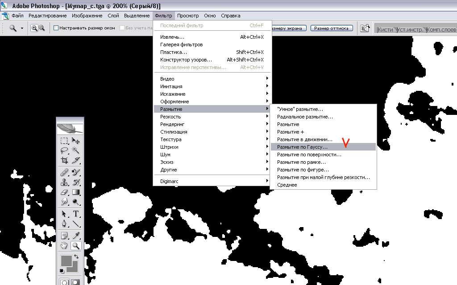Switch to Quick Mask mode
The width and height of the screenshot is (457, 285).
click(x=75, y=282)
